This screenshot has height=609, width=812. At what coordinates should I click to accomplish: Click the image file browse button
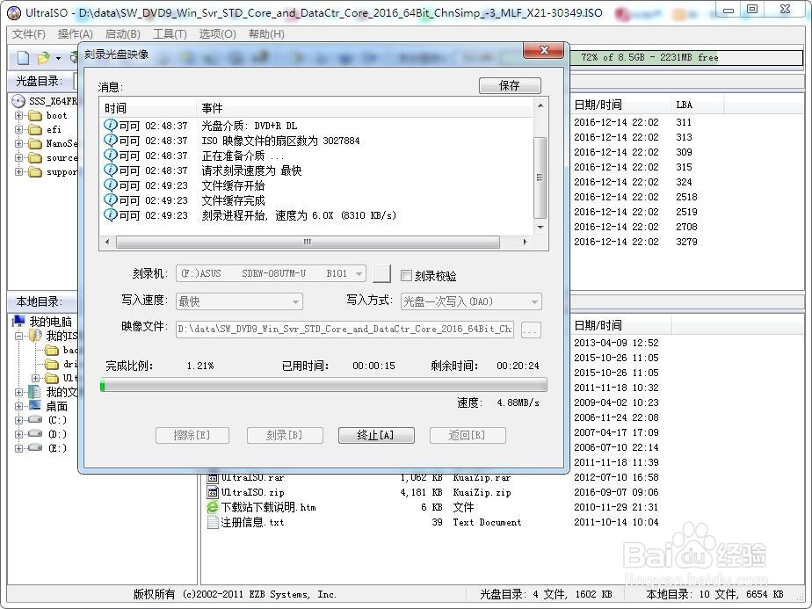point(531,330)
